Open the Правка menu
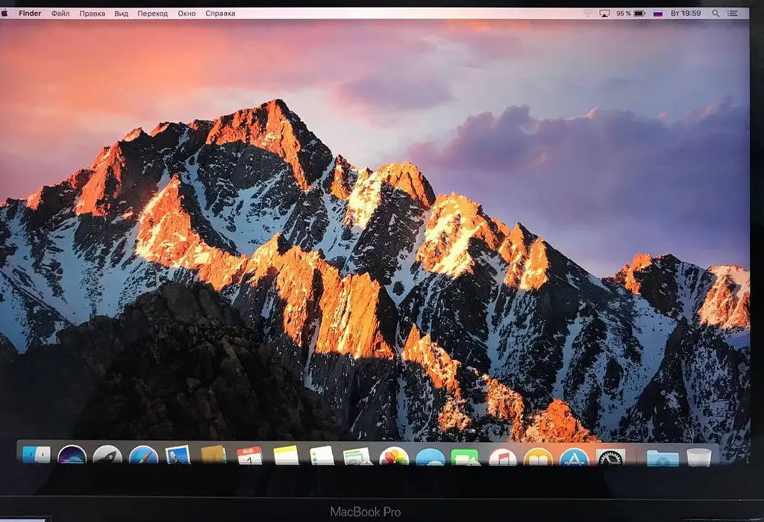 tap(92, 13)
